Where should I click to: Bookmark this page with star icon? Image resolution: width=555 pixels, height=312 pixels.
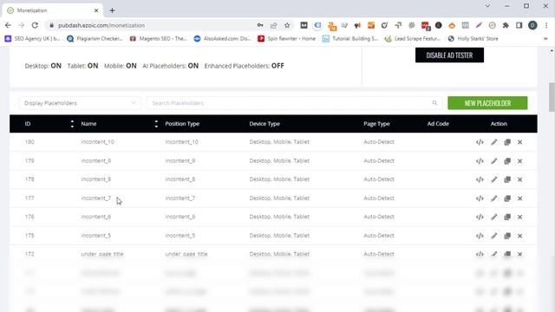[x=287, y=25]
